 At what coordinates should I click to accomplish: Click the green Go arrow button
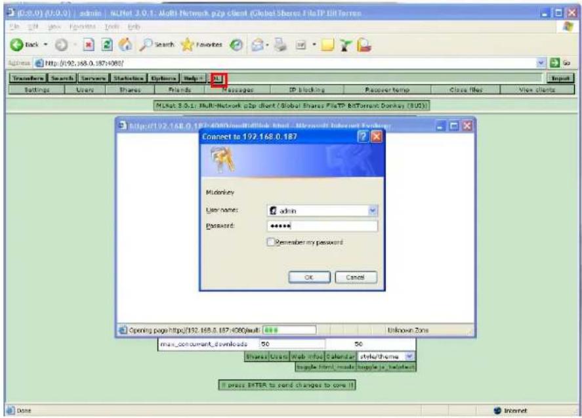[x=554, y=63]
